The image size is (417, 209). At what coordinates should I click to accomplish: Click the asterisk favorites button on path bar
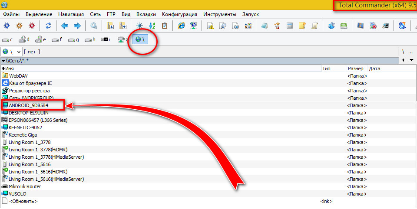(x=404, y=61)
